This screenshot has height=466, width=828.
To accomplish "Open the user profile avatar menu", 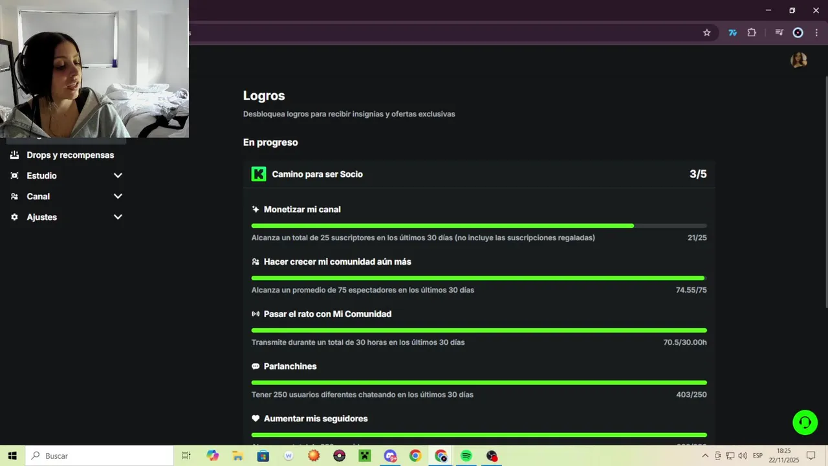I will (799, 60).
